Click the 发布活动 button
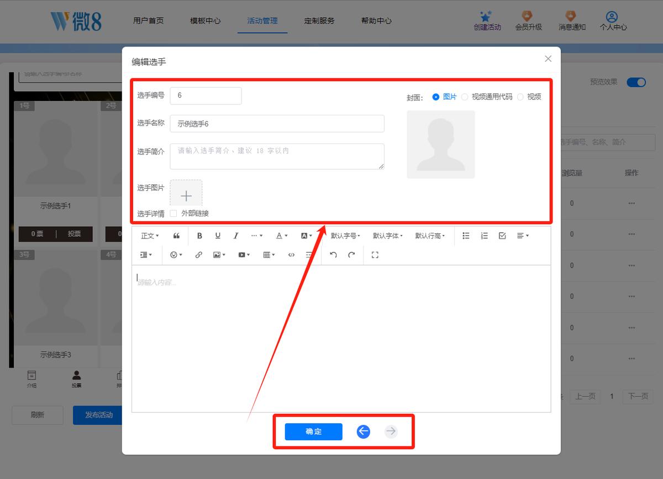The width and height of the screenshot is (663, 479). 98,415
